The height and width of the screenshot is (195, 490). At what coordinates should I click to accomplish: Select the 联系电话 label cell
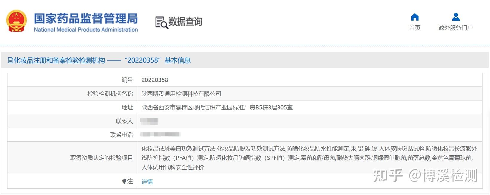click(72, 135)
